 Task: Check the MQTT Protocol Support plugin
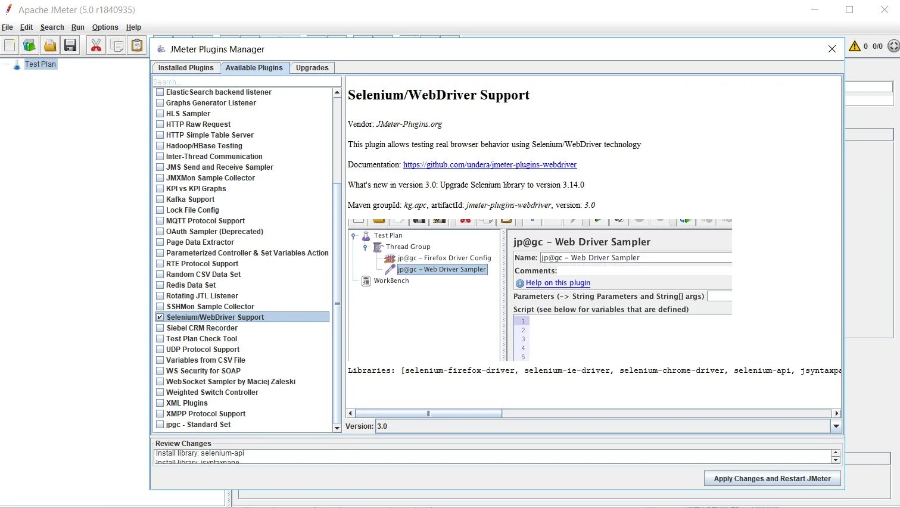pos(160,221)
